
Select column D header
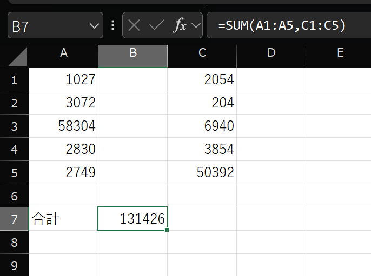coord(271,53)
